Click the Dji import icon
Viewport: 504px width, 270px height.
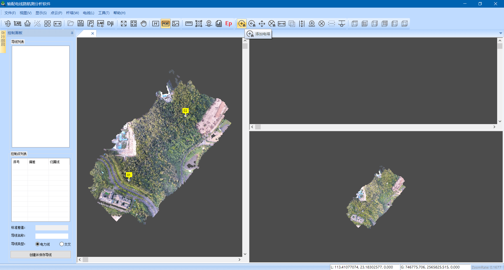pos(111,24)
